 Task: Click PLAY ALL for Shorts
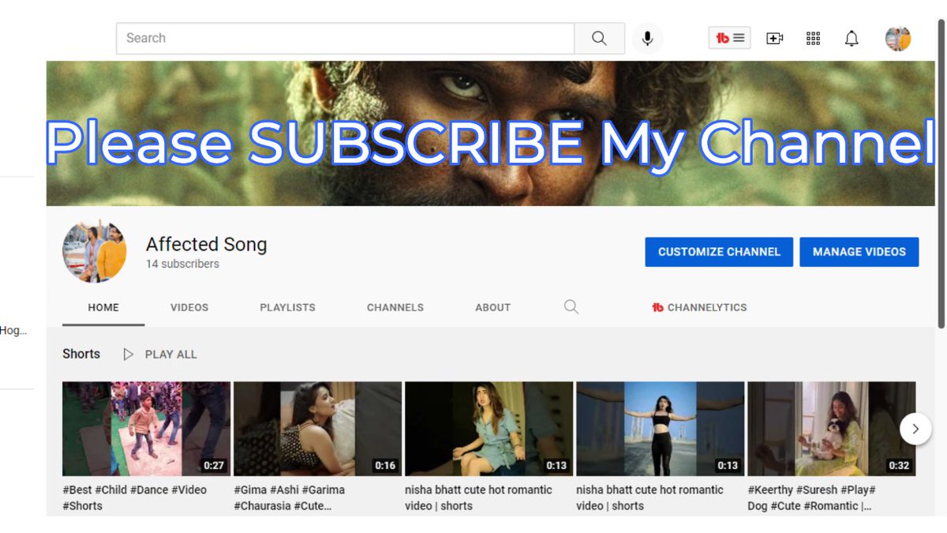[x=160, y=355]
